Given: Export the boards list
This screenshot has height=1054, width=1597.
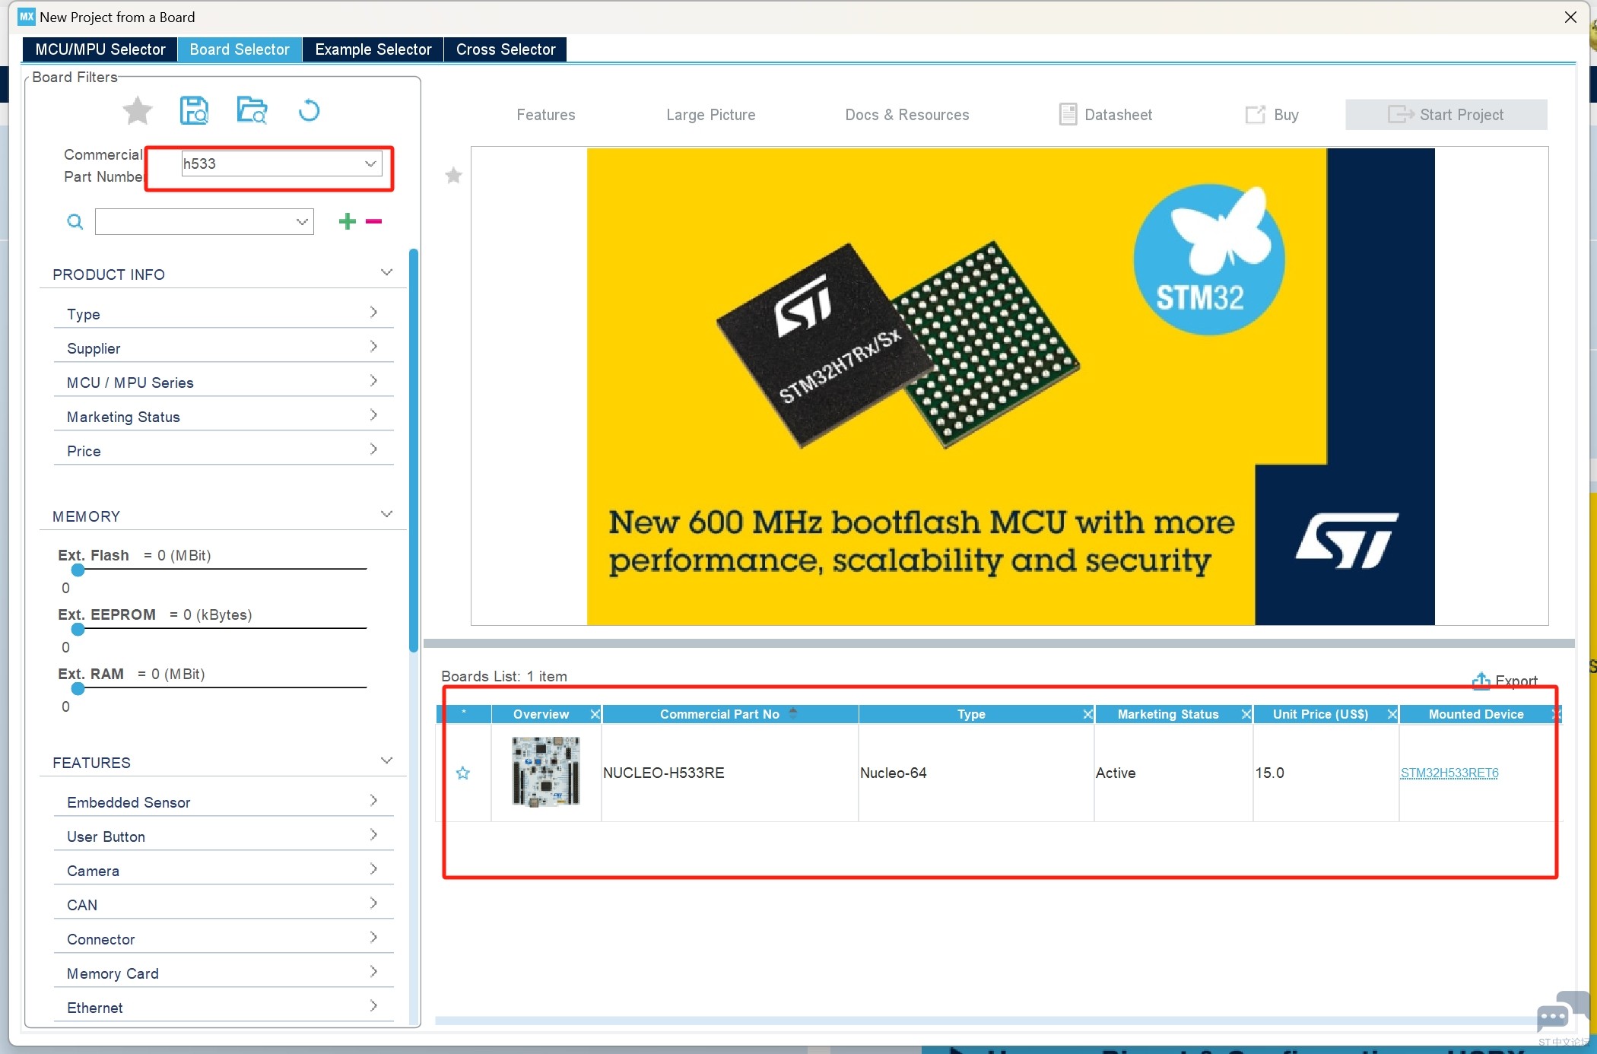Looking at the screenshot, I should tap(1504, 681).
